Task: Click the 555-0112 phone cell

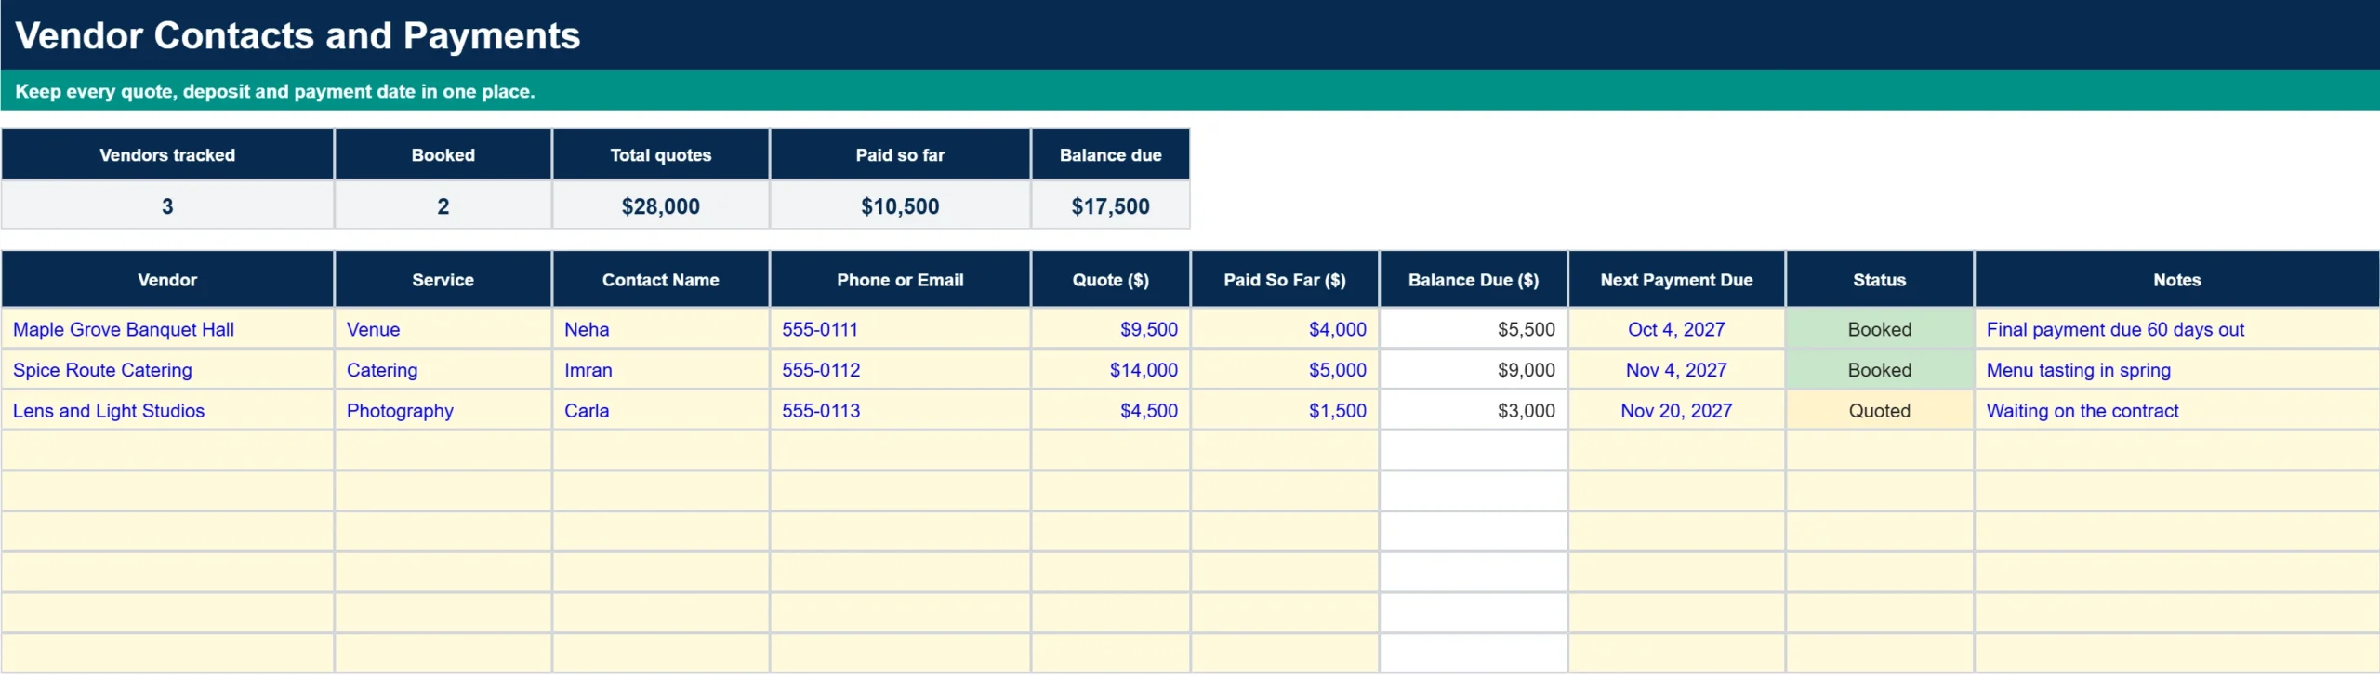Action: pos(900,370)
